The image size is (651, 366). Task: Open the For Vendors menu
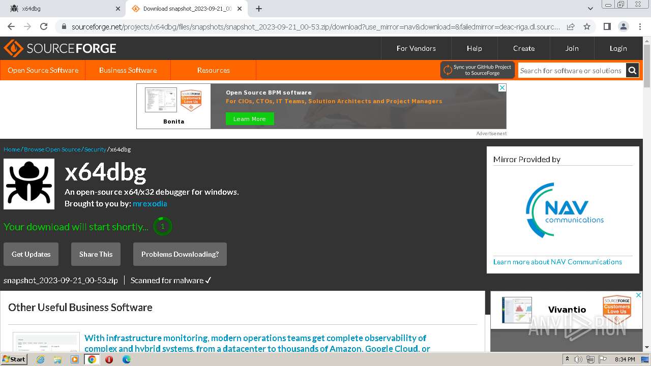pyautogui.click(x=416, y=48)
